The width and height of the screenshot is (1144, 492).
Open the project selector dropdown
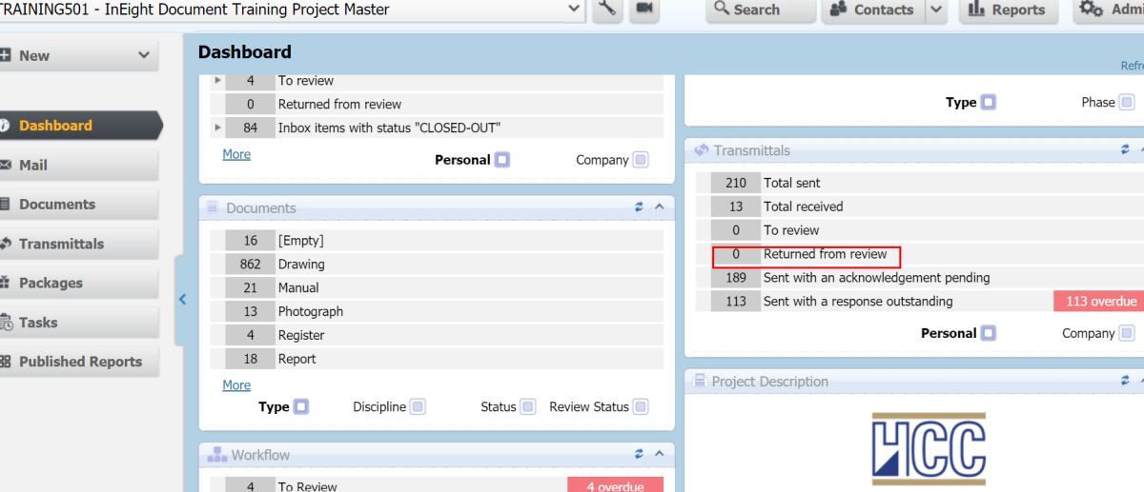coord(574,10)
